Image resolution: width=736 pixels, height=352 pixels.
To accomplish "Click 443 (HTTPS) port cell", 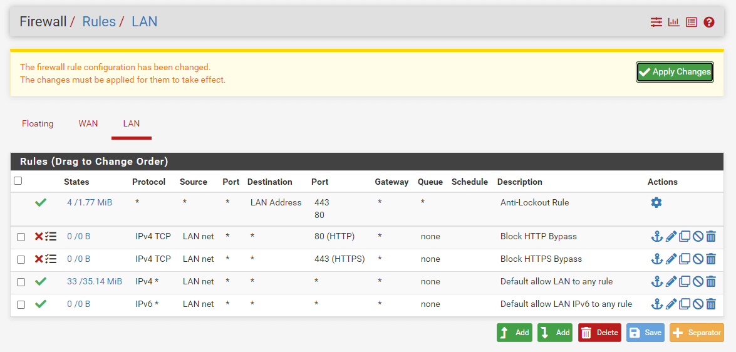I will [x=339, y=259].
